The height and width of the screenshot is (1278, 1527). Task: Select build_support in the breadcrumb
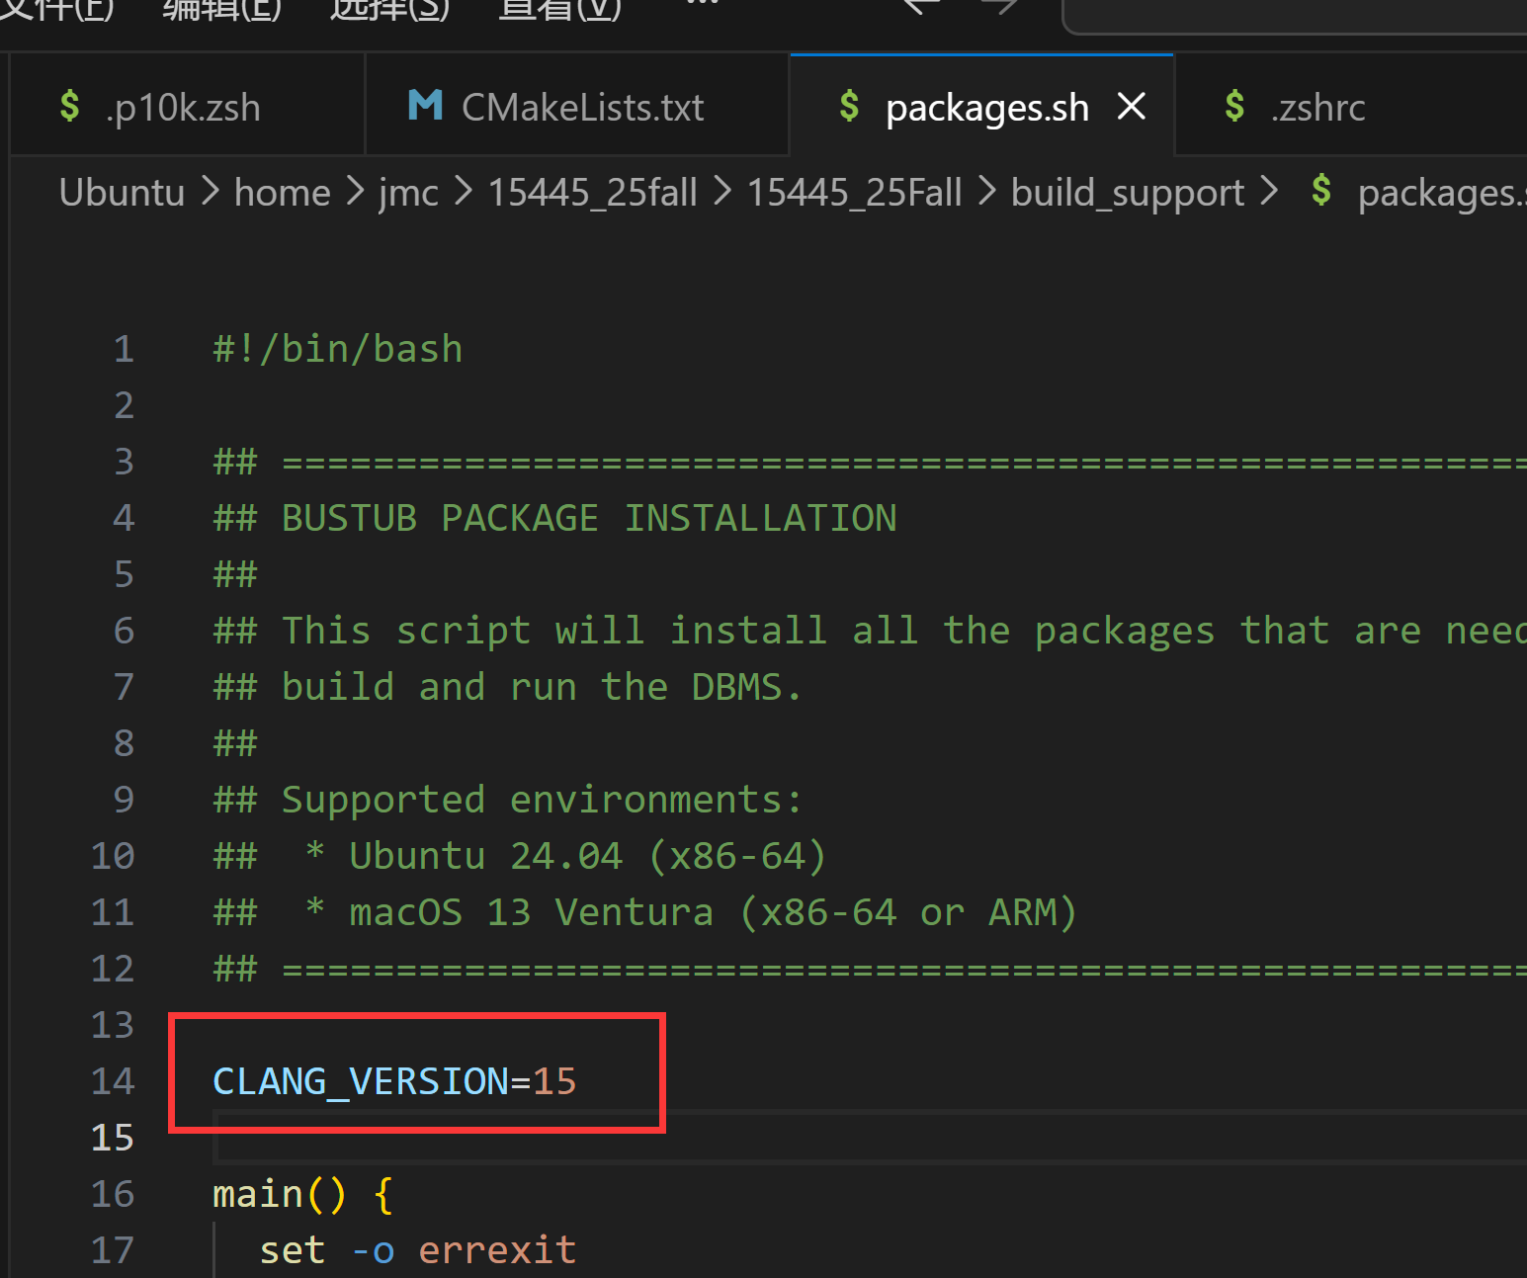[x=1128, y=192]
